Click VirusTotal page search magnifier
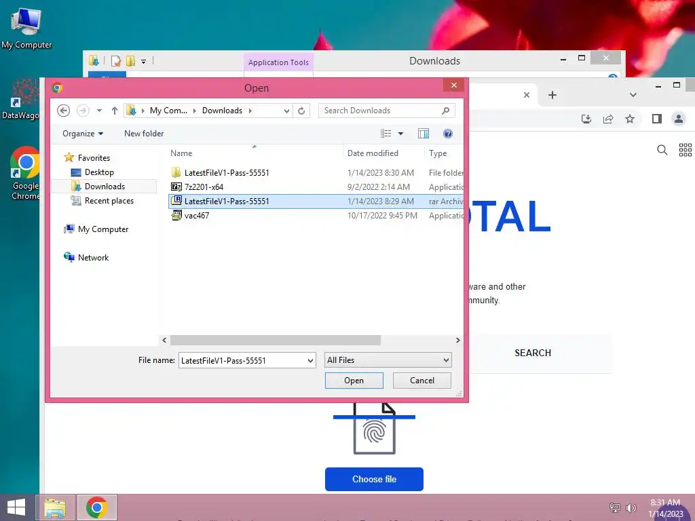695x521 pixels. point(662,150)
